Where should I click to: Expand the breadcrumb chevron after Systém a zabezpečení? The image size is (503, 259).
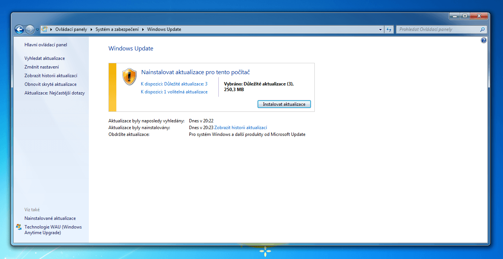[143, 29]
